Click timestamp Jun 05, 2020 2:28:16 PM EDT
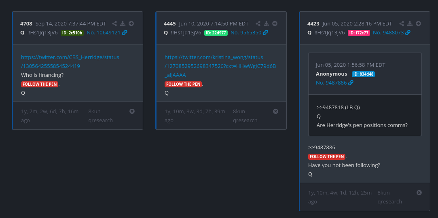 (357, 24)
